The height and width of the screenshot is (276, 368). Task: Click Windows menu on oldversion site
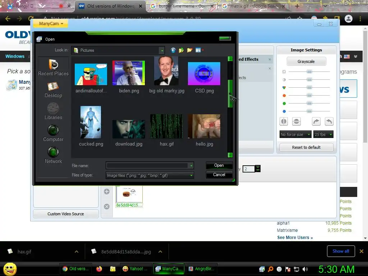pos(15,56)
